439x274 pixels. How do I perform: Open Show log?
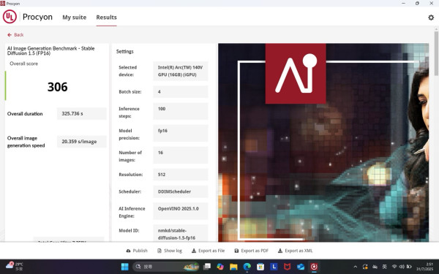click(170, 251)
